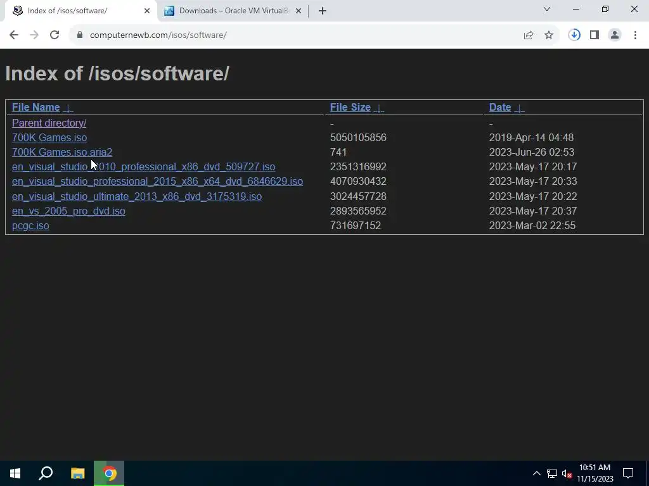Share this page via share icon

coord(528,35)
